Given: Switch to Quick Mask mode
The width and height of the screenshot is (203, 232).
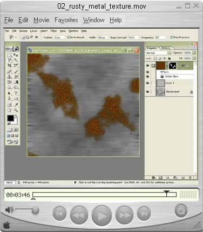Looking at the screenshot, I should (x=16, y=129).
